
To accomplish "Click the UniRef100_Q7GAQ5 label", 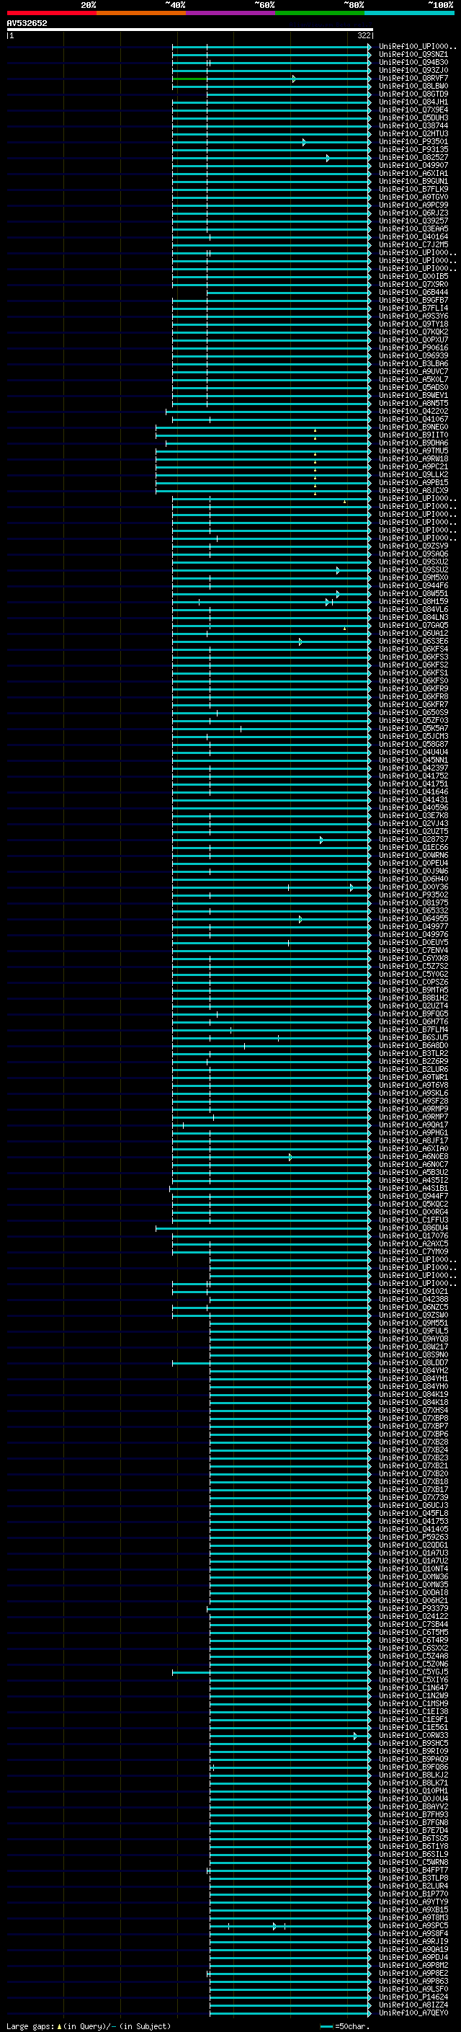I will tap(413, 626).
